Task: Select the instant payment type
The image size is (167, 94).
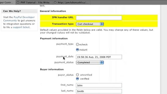Action: coord(77,50)
